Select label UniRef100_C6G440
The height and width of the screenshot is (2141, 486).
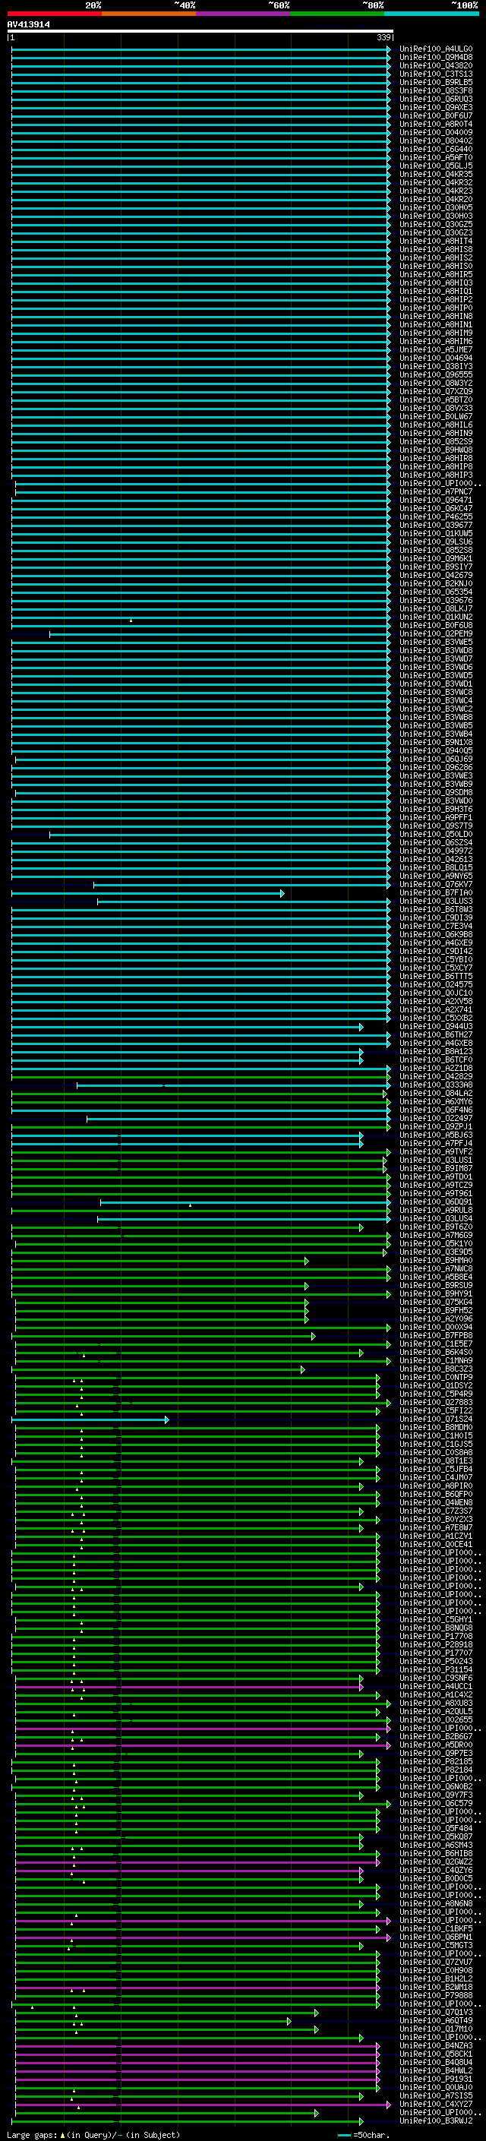436,150
